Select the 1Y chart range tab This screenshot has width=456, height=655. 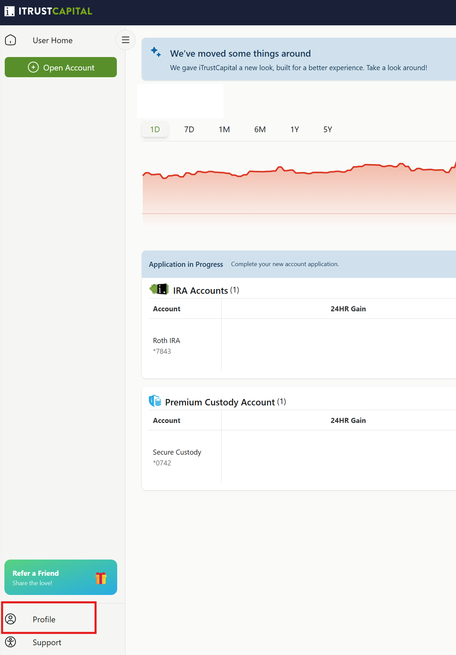295,130
